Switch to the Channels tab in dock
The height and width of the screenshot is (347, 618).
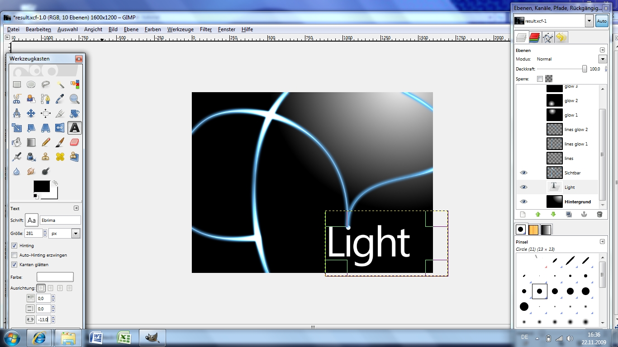tap(535, 38)
